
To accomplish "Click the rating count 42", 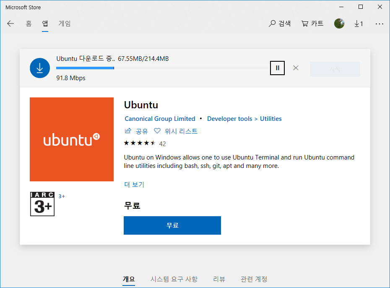I will coord(162,144).
